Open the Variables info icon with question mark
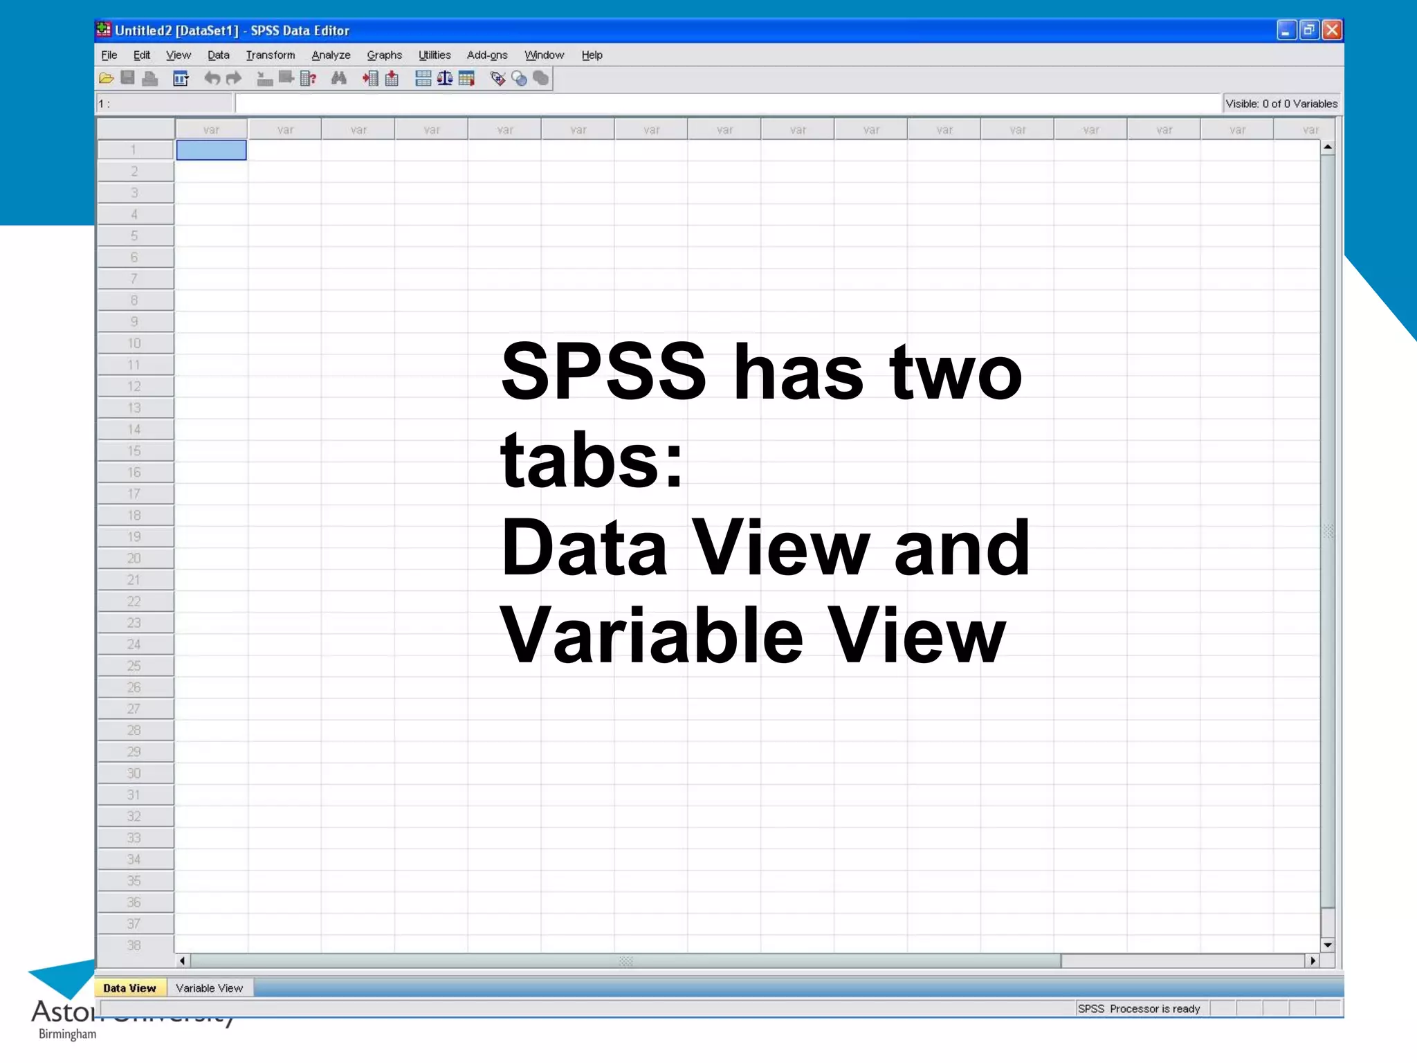Viewport: 1417px width, 1063px height. point(309,79)
